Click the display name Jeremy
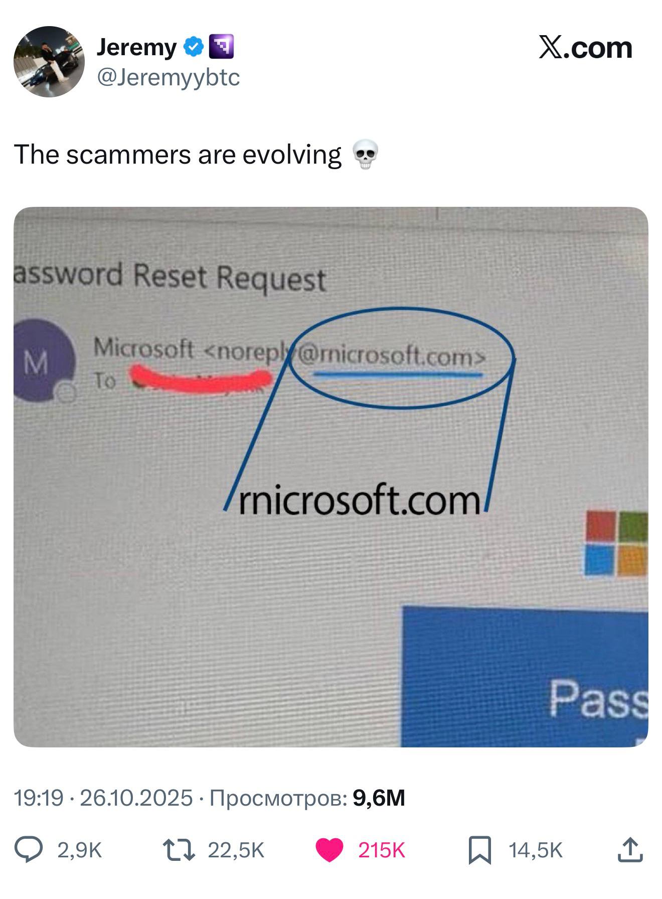Screen dimensions: 662x899 tap(136, 47)
